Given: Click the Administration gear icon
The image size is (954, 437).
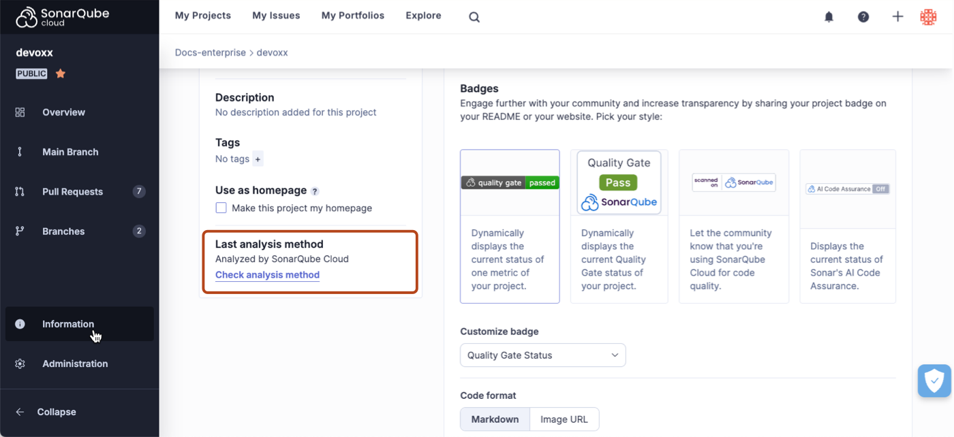Looking at the screenshot, I should click(x=20, y=363).
